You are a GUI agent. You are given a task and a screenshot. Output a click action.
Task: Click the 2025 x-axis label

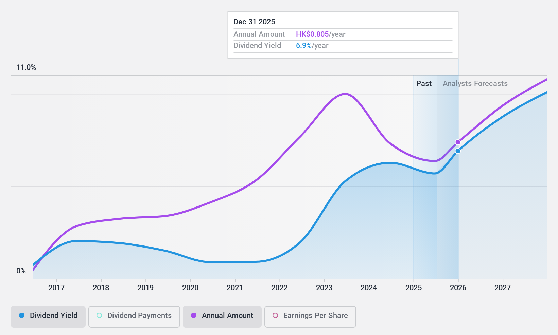414,288
